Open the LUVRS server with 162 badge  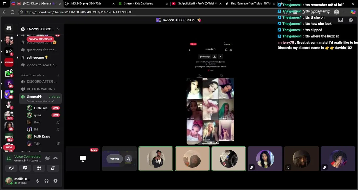[9, 137]
